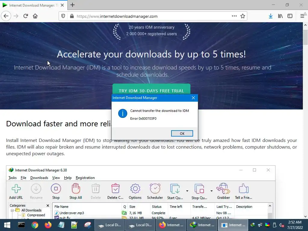Viewport: 308px width, 231px height.
Task: Click the page vertical scrollbar thumb
Action: tap(305, 37)
